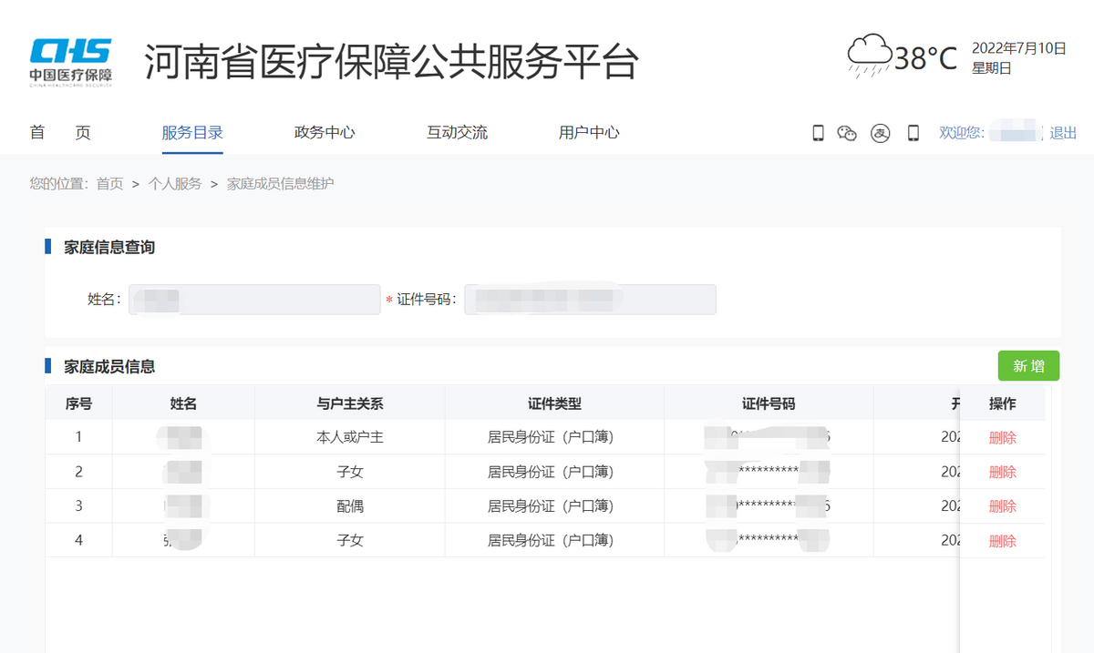Select the Alipay icon near the greeting

point(879,133)
